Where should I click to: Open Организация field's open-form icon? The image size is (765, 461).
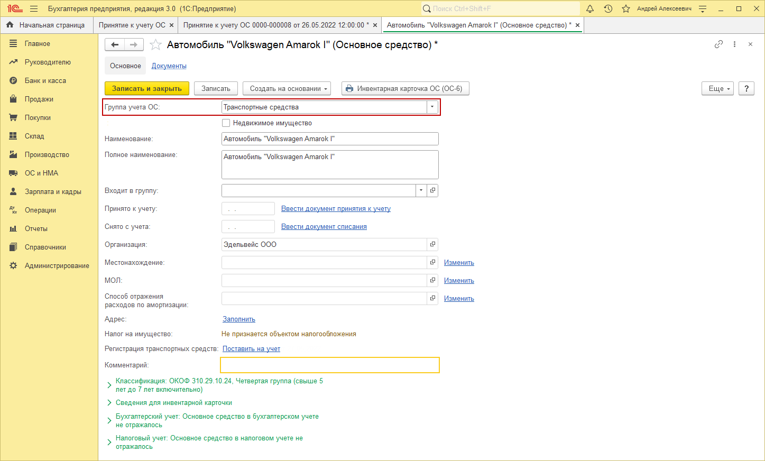[432, 244]
